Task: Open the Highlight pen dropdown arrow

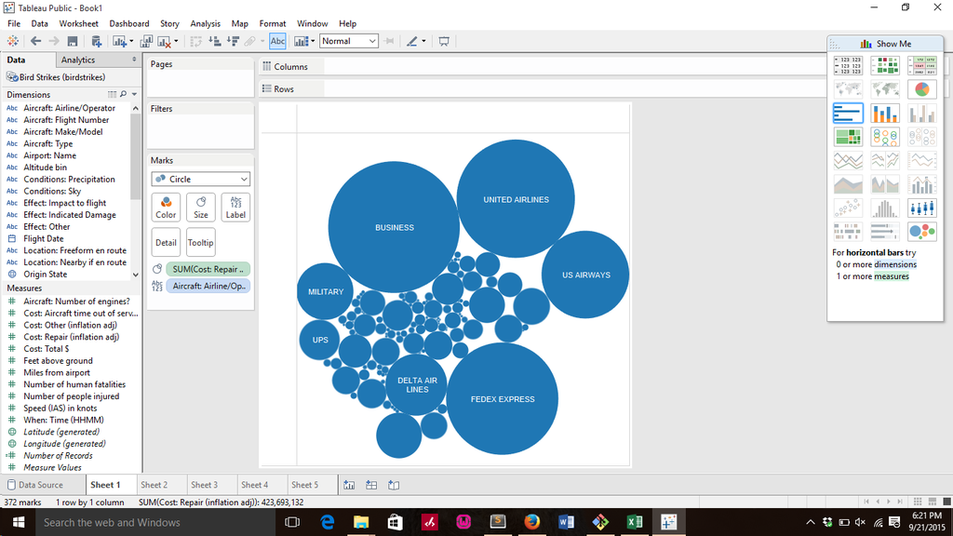Action: [423, 41]
